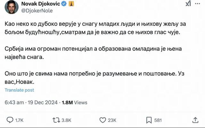Click the gold affiliation badge beside the name
This screenshot has width=205, height=128.
click(71, 4)
